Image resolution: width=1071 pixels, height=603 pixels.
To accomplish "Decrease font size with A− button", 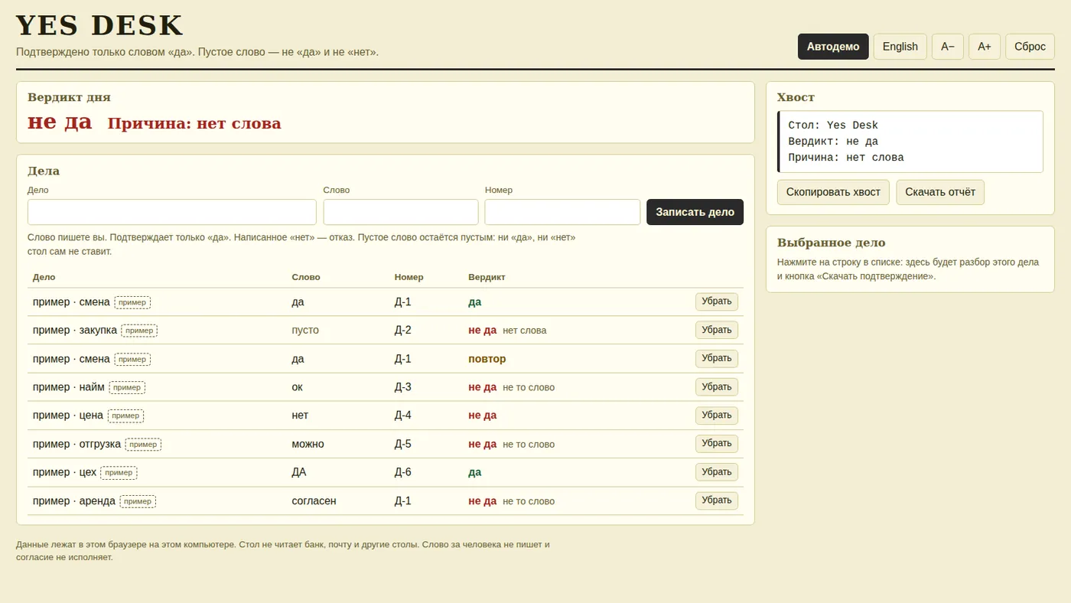I will tap(948, 47).
